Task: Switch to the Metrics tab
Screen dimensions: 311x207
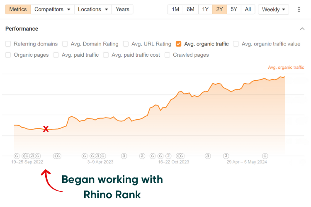Action: [18, 9]
